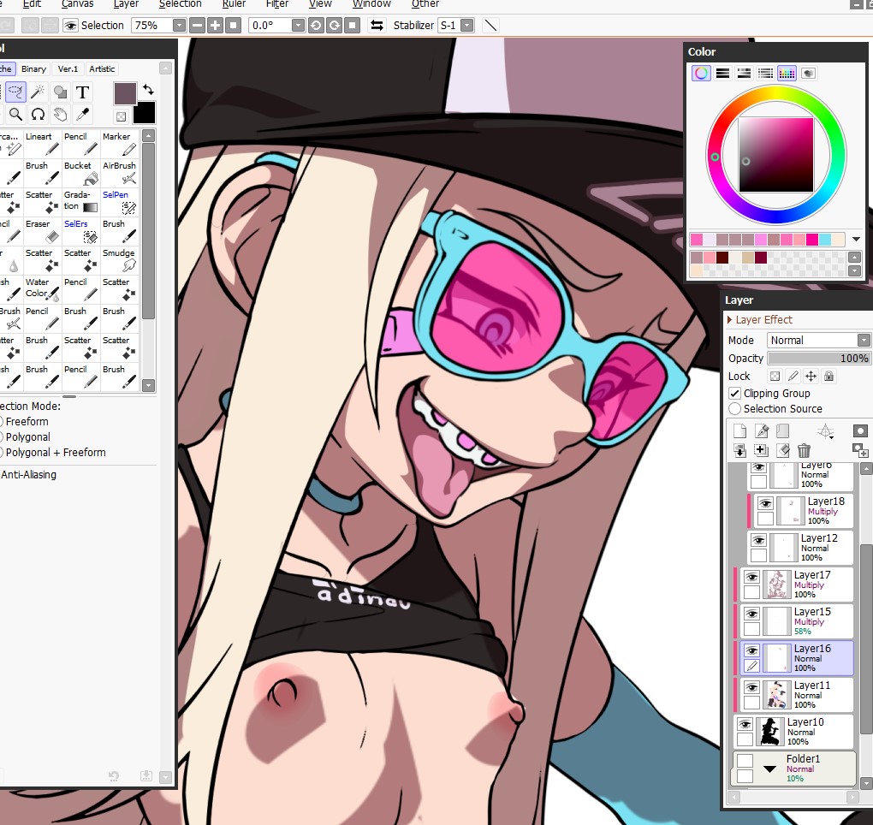Zoom in with the plus toolbar button
The image size is (873, 825).
click(215, 25)
